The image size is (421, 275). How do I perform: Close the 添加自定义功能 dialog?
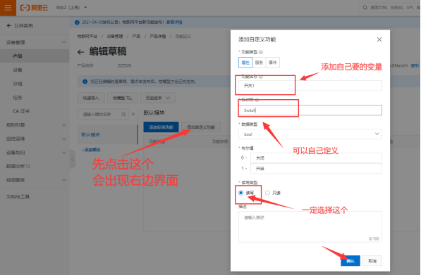pyautogui.click(x=379, y=39)
